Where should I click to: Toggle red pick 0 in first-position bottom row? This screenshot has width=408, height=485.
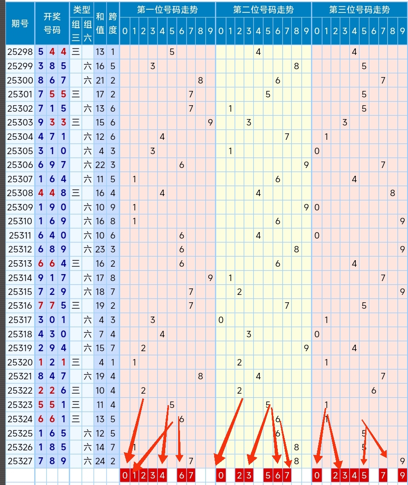pos(125,475)
